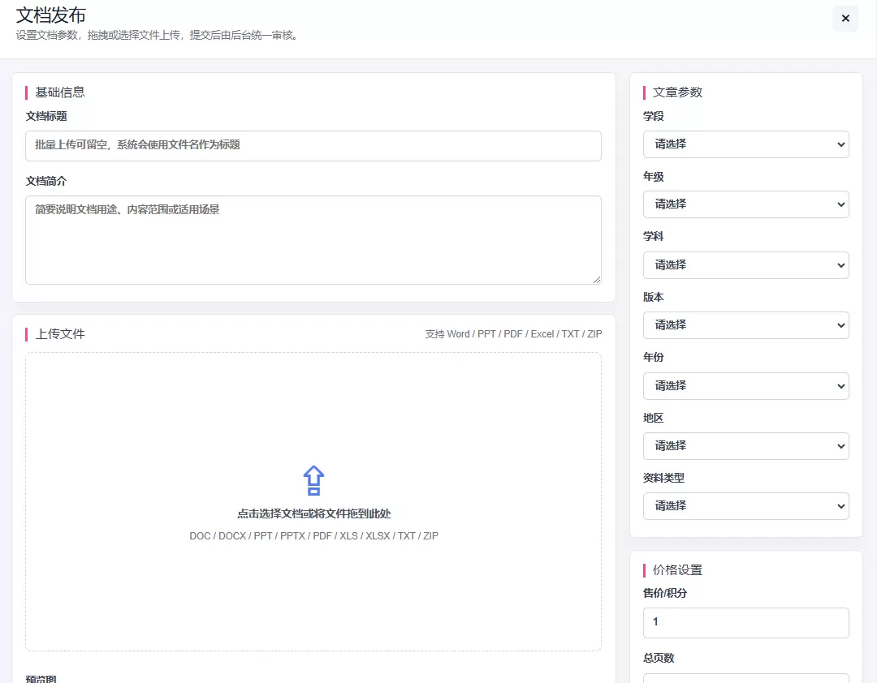Click the 点击选择文档或将文件拖到此处 upload text
The image size is (877, 683).
[313, 513]
